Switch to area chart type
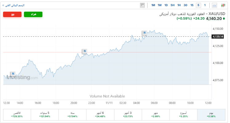 (x=214, y=5)
